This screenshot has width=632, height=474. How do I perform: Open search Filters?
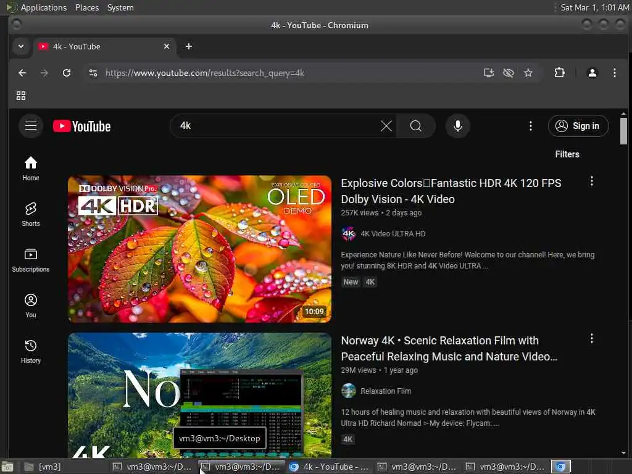point(567,154)
